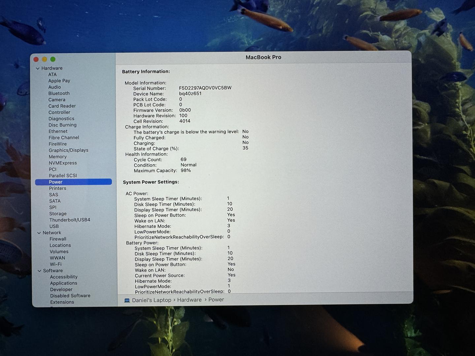Open the Camera hardware entry

(57, 100)
